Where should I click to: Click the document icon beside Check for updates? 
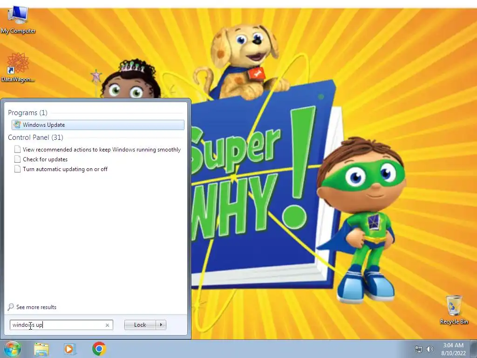point(17,159)
